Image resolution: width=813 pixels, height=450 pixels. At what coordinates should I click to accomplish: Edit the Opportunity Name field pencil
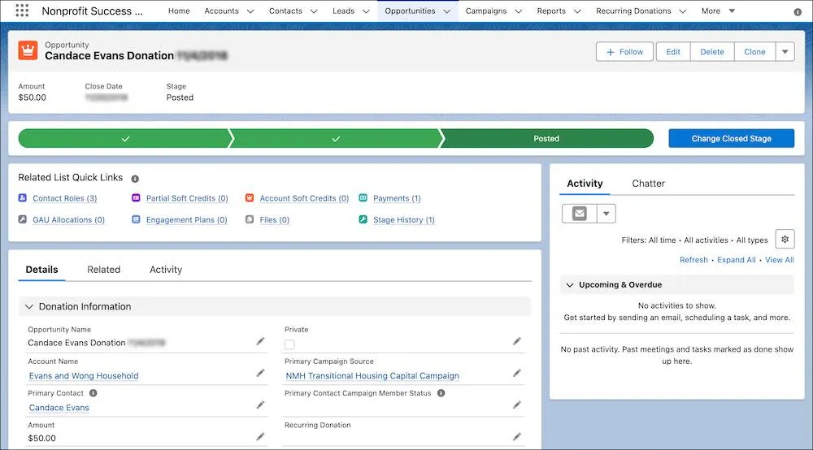click(260, 341)
